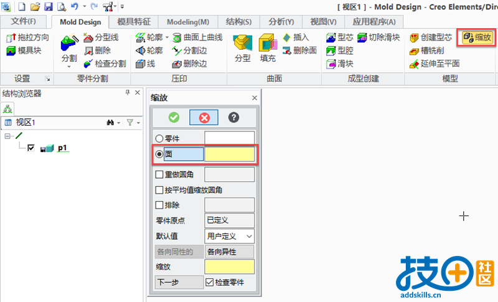Viewport: 498px width, 302px height.
Task: Run 检查分割 tool
Action: tap(105, 64)
